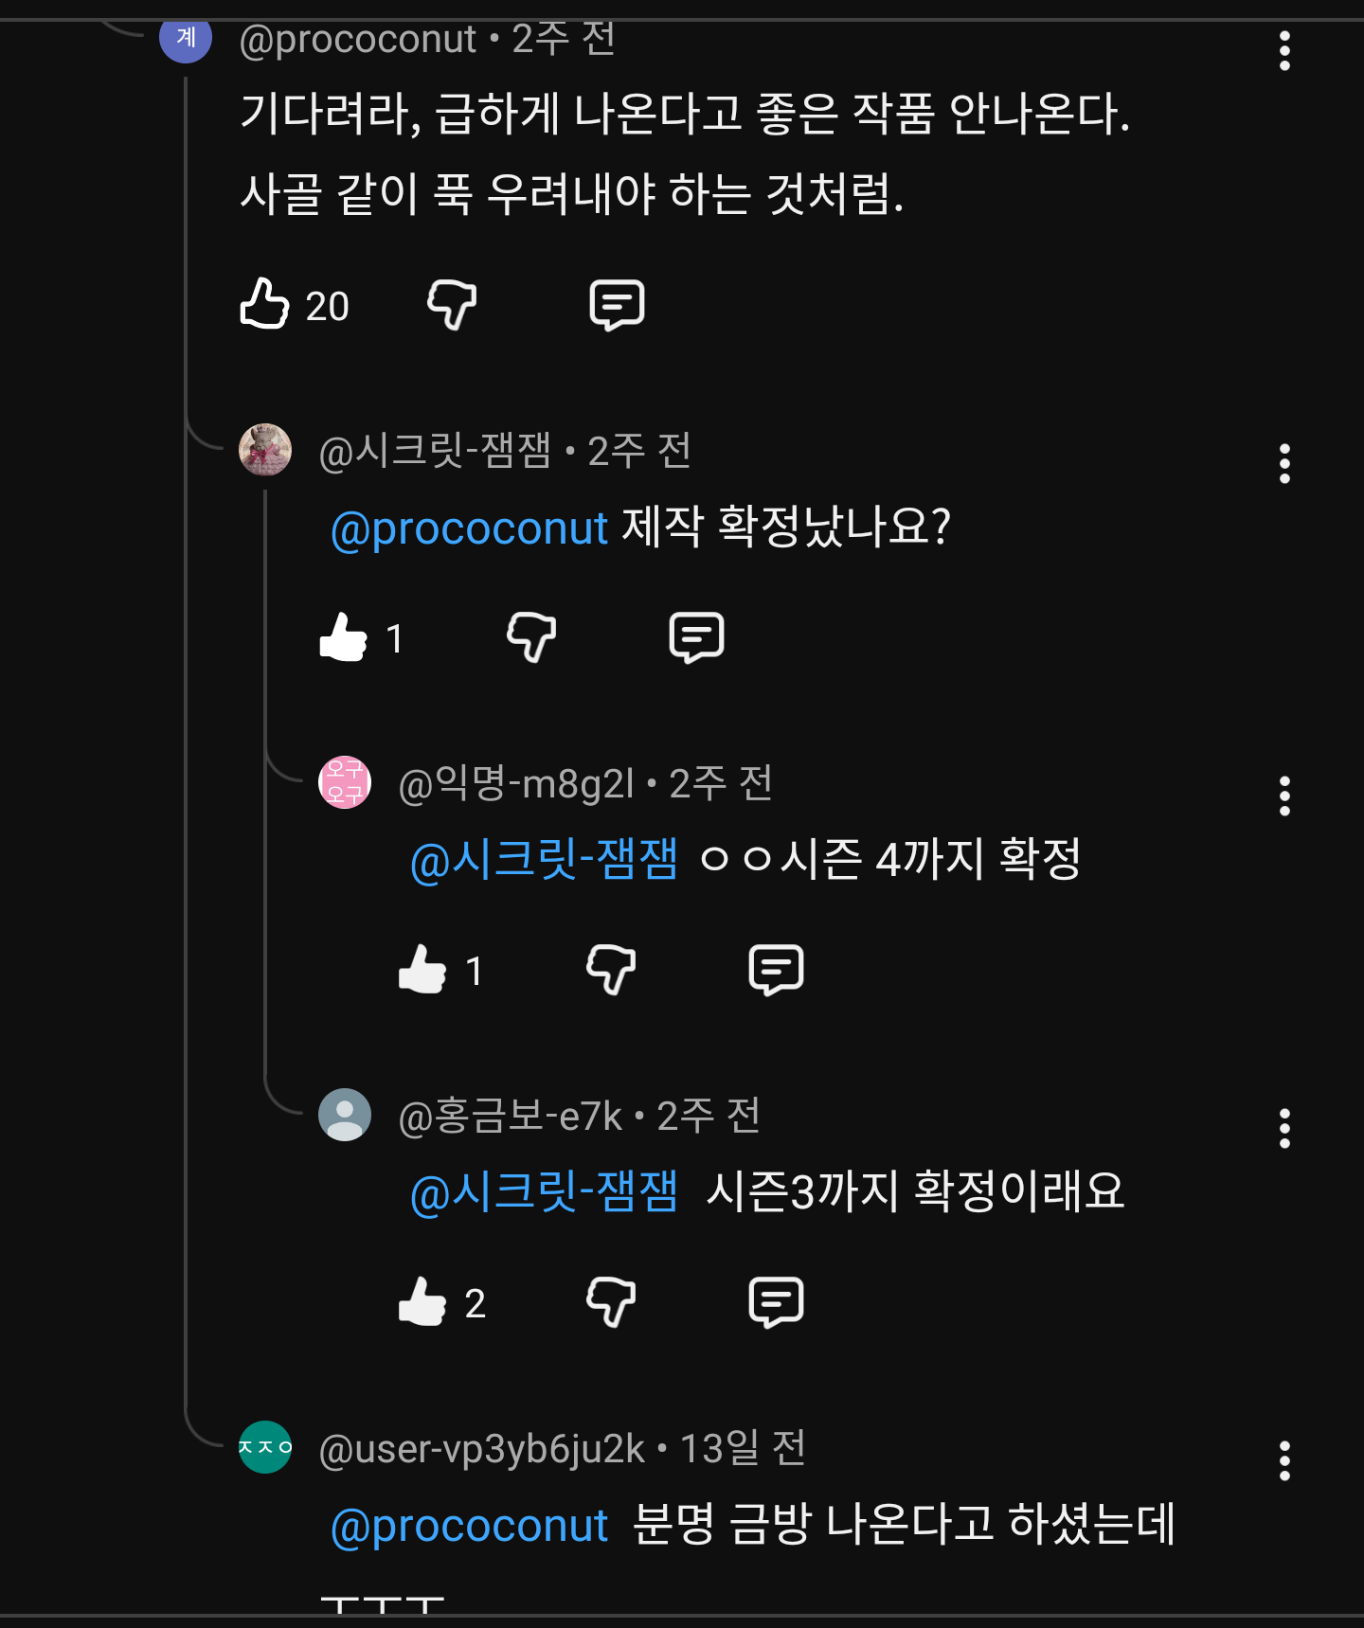Open more options for @홍금보-e7k reply
1364x1628 pixels.
click(x=1284, y=1129)
